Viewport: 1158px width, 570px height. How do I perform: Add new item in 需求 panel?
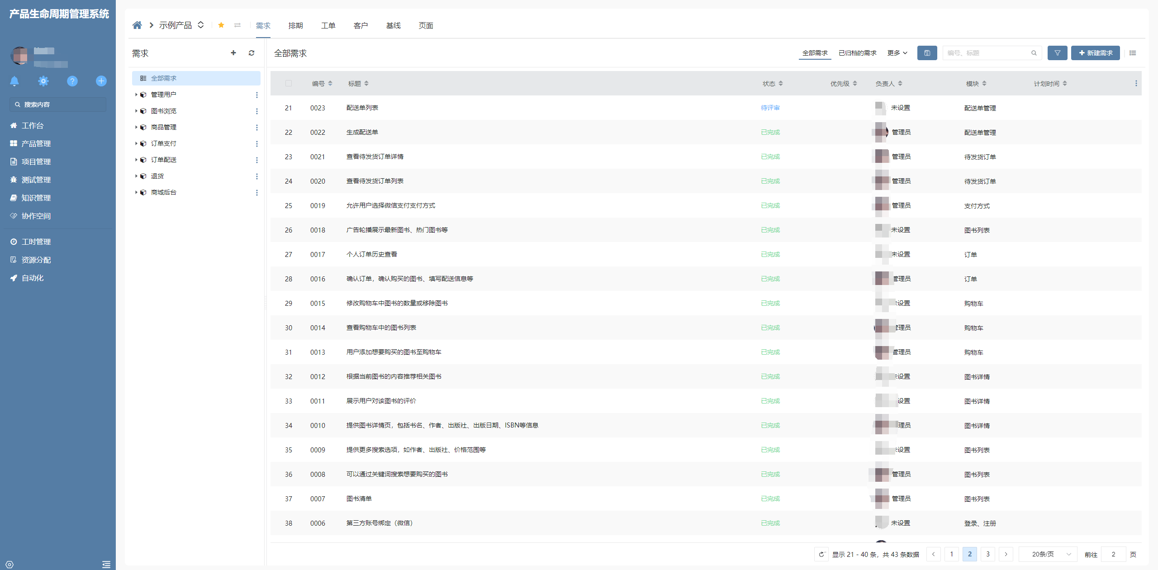233,53
